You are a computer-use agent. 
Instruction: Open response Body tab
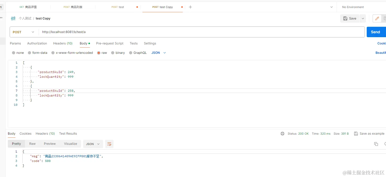click(12, 134)
